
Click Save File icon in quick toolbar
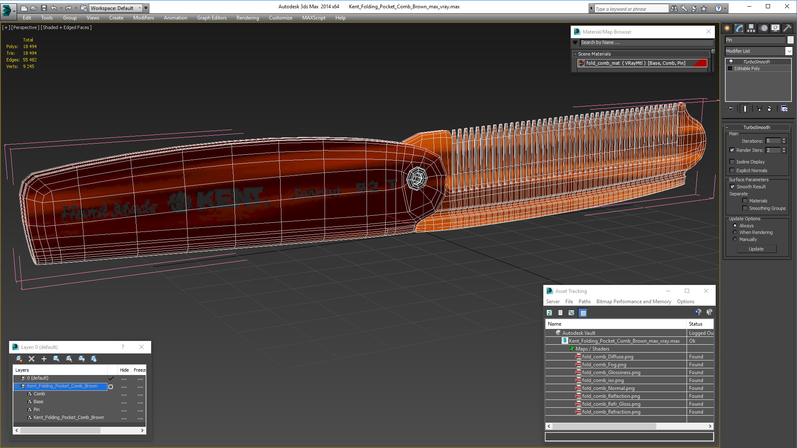point(44,8)
